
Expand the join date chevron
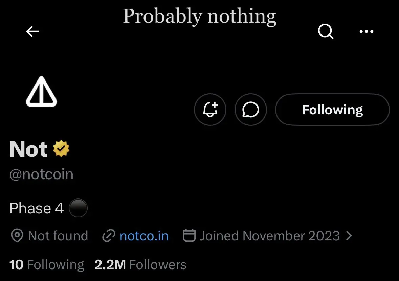(x=350, y=236)
